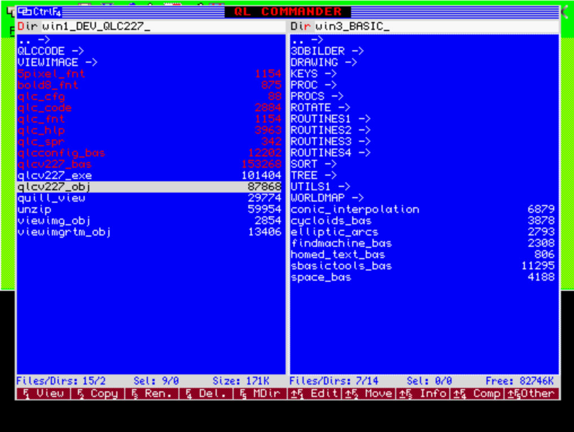Click the QL COMMANDER title banner
This screenshot has height=432, width=574.
click(288, 12)
